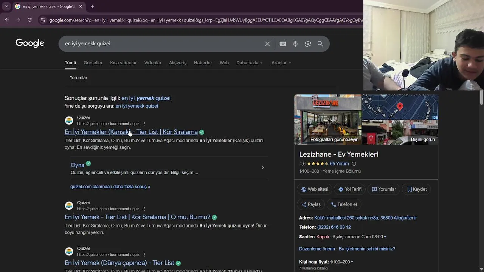Click third result's Quizei favicon
The image size is (484, 272).
click(69, 251)
